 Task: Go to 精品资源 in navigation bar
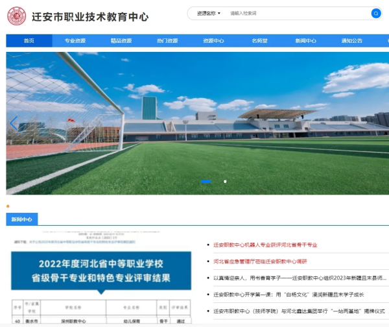point(121,41)
